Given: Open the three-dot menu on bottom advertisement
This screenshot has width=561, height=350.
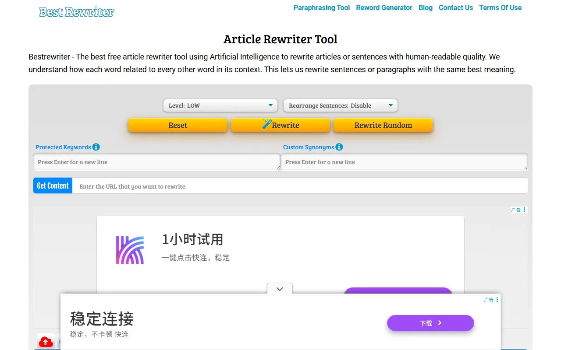Looking at the screenshot, I should point(497,299).
